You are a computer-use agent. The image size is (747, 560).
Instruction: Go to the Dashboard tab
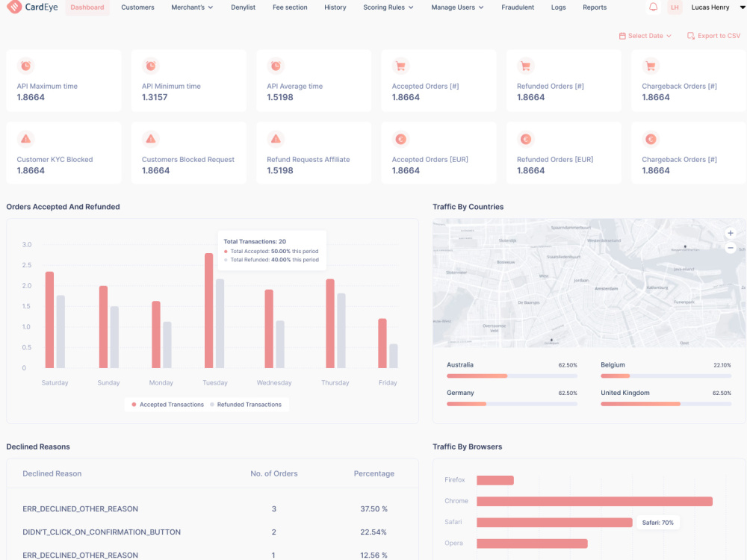coord(87,7)
